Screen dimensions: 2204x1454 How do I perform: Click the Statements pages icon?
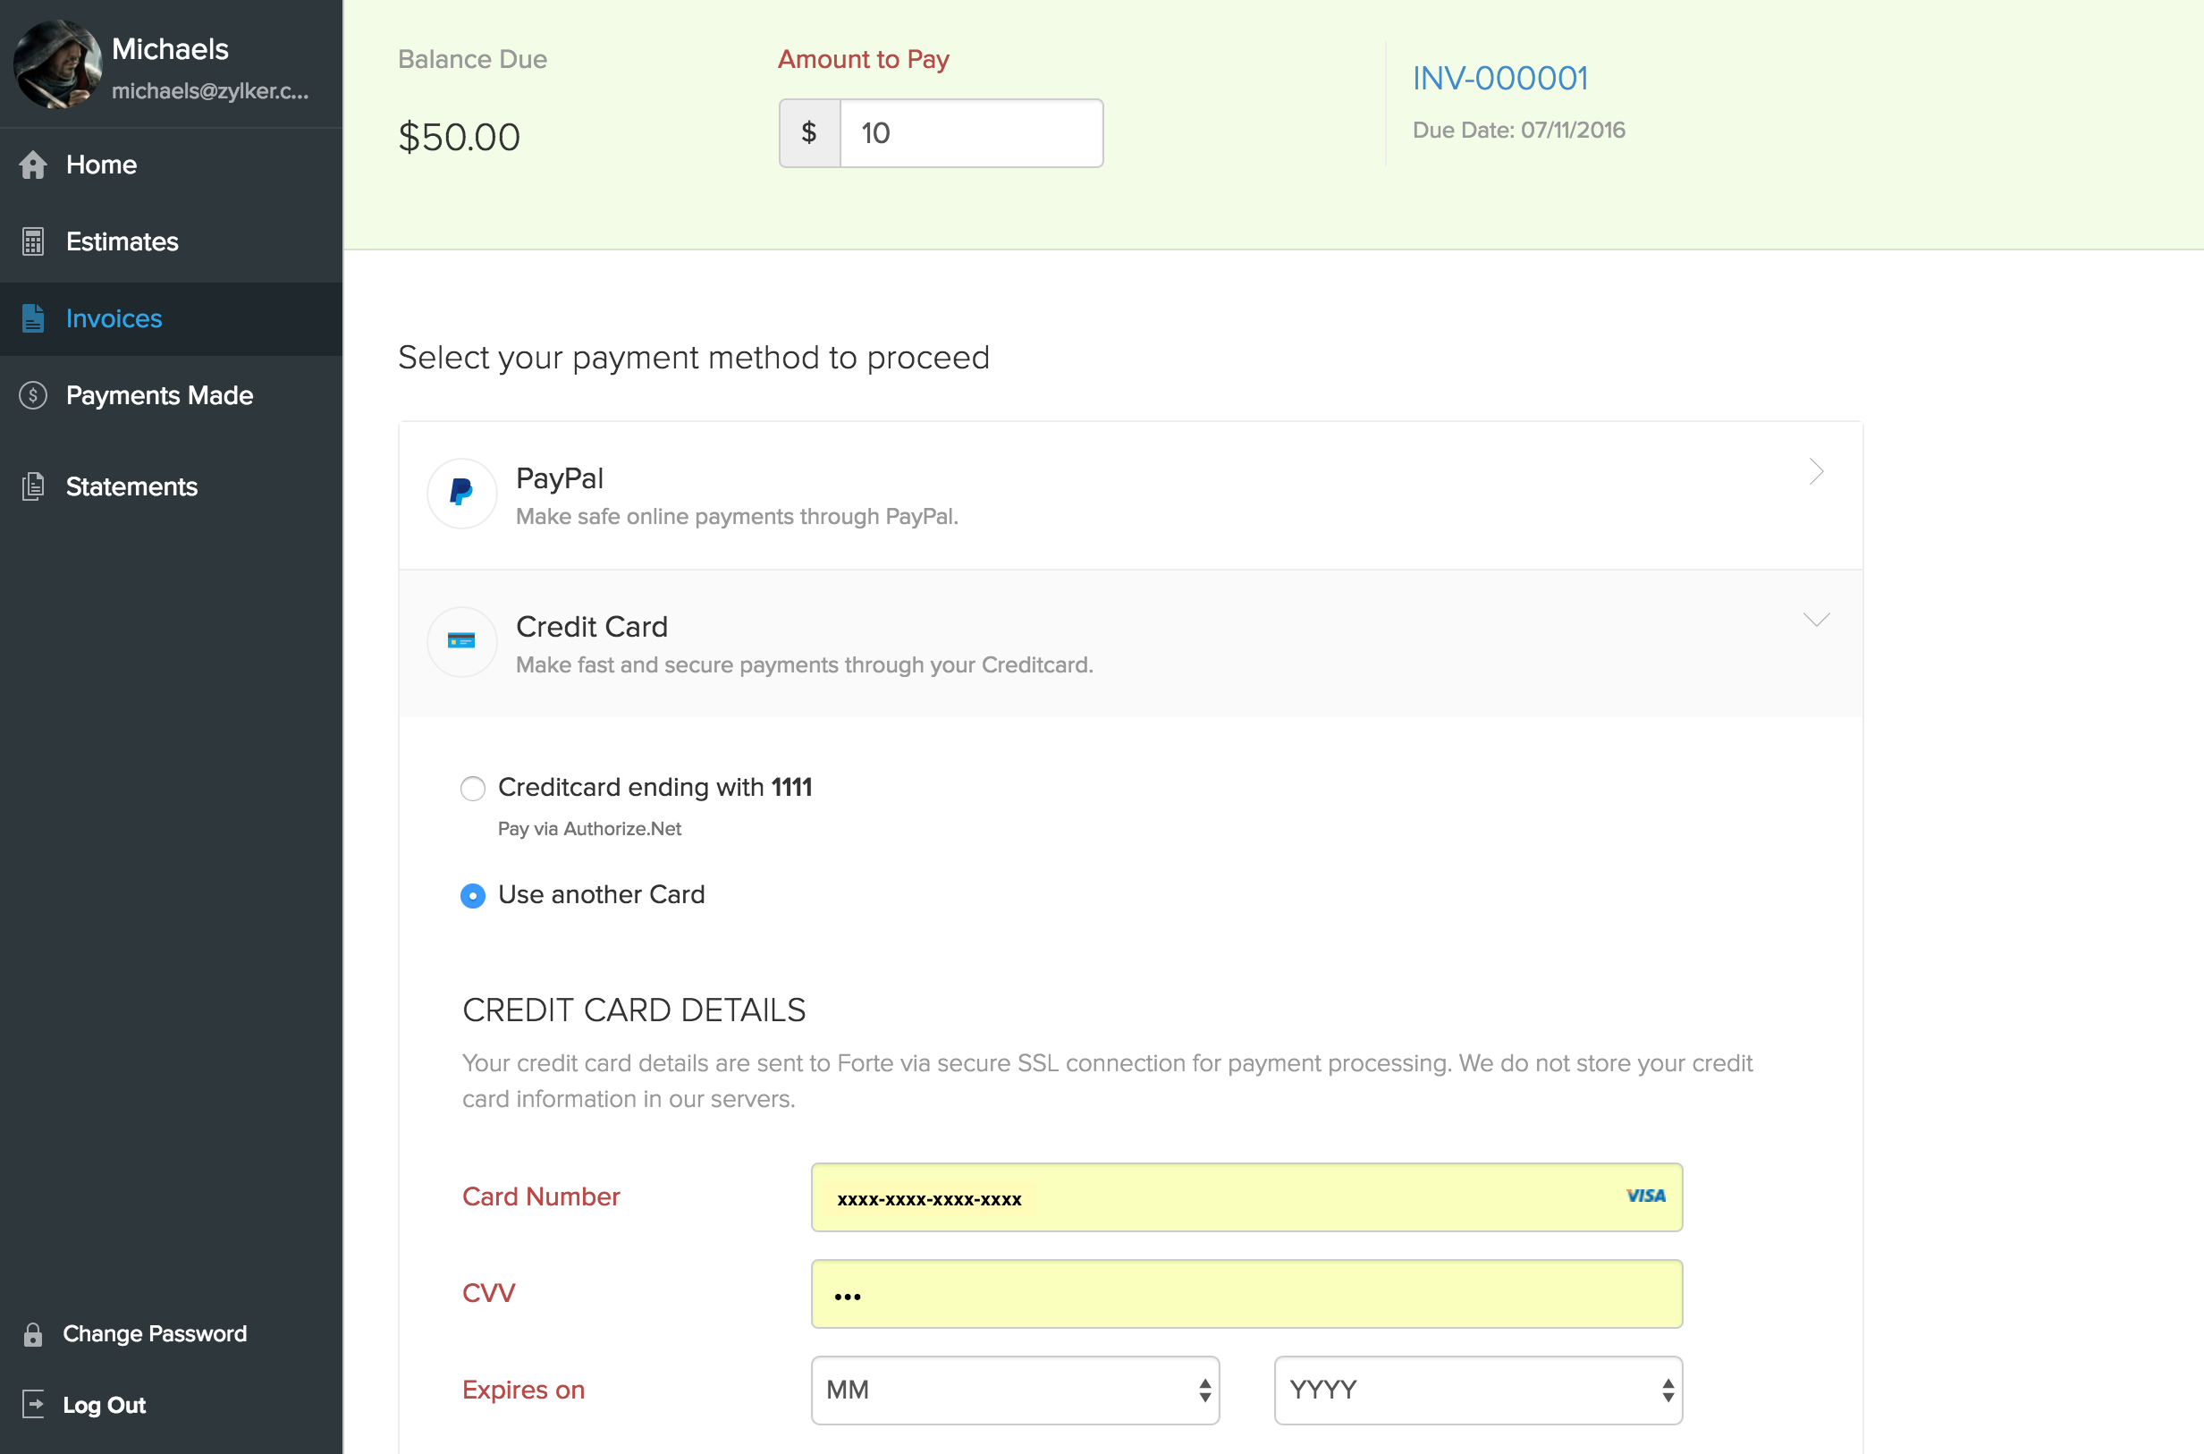(33, 486)
